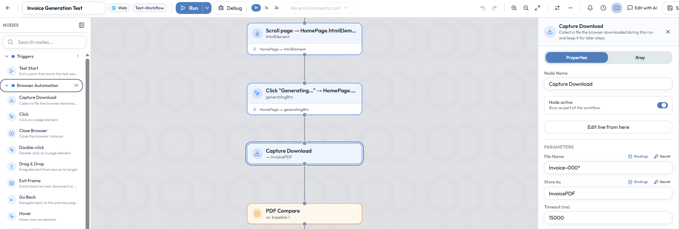The image size is (679, 229).
Task: Toggle the highlighted ticket-shaped toolbar icon
Action: pos(617,8)
